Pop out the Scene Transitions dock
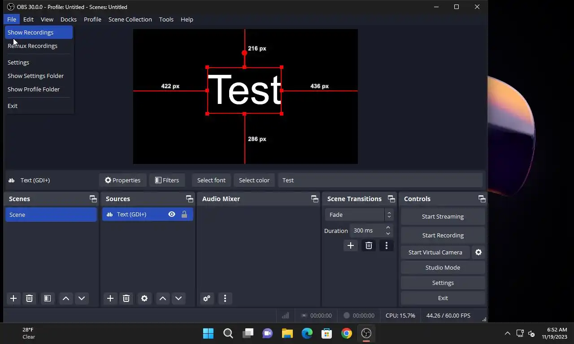574x344 pixels. click(391, 199)
